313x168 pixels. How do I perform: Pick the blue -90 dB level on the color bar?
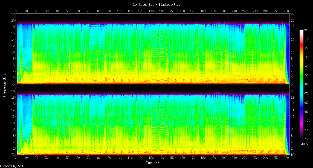point(301,112)
